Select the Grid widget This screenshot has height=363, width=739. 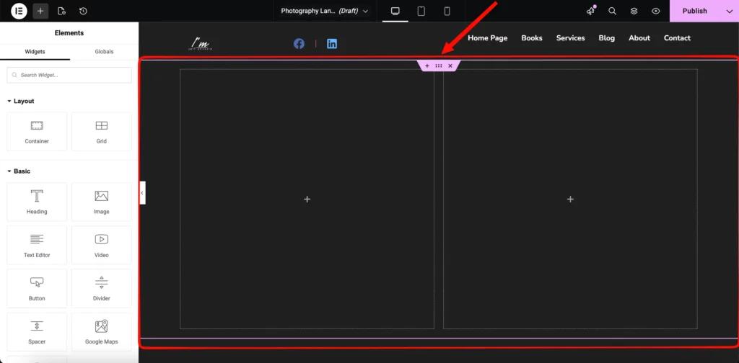pyautogui.click(x=101, y=131)
